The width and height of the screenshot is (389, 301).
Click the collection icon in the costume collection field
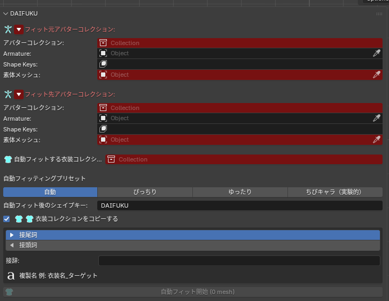point(111,159)
